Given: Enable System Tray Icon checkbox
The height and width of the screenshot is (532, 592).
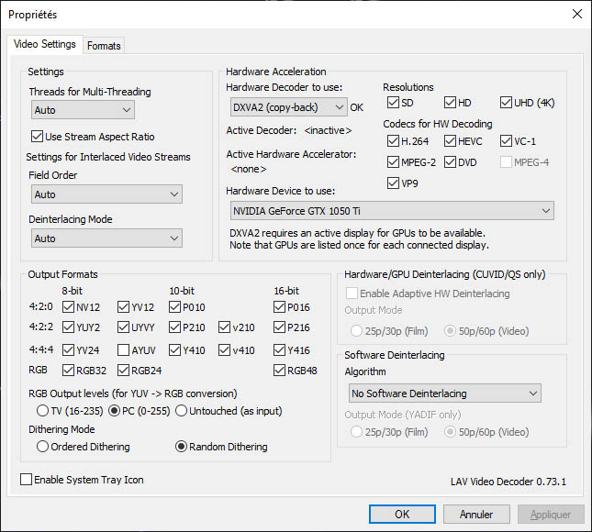Looking at the screenshot, I should 26,480.
